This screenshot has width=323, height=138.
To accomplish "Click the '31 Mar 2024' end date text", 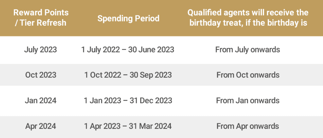I will coord(151,126).
